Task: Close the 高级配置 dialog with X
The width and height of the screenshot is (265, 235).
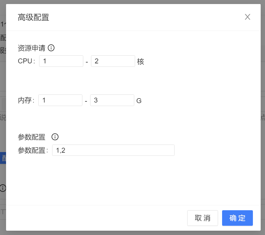Action: [x=247, y=17]
